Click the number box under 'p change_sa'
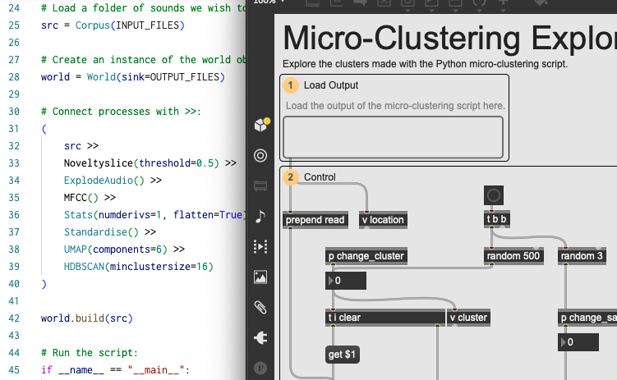Image resolution: width=617 pixels, height=380 pixels. (578, 342)
